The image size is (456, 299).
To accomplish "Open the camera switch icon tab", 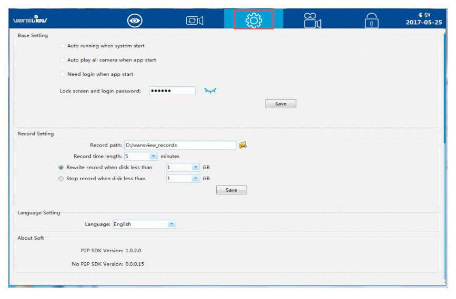I will [195, 20].
